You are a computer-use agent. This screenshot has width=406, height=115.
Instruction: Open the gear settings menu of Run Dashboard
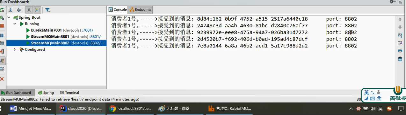(x=393, y=2)
